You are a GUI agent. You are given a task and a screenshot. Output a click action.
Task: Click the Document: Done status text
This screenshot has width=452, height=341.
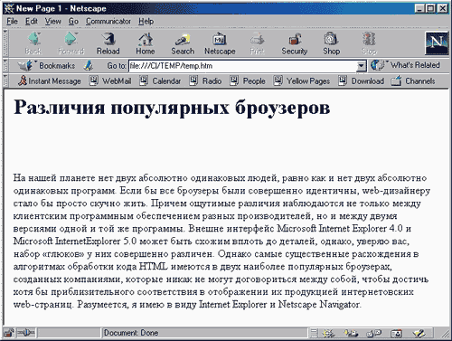131,333
